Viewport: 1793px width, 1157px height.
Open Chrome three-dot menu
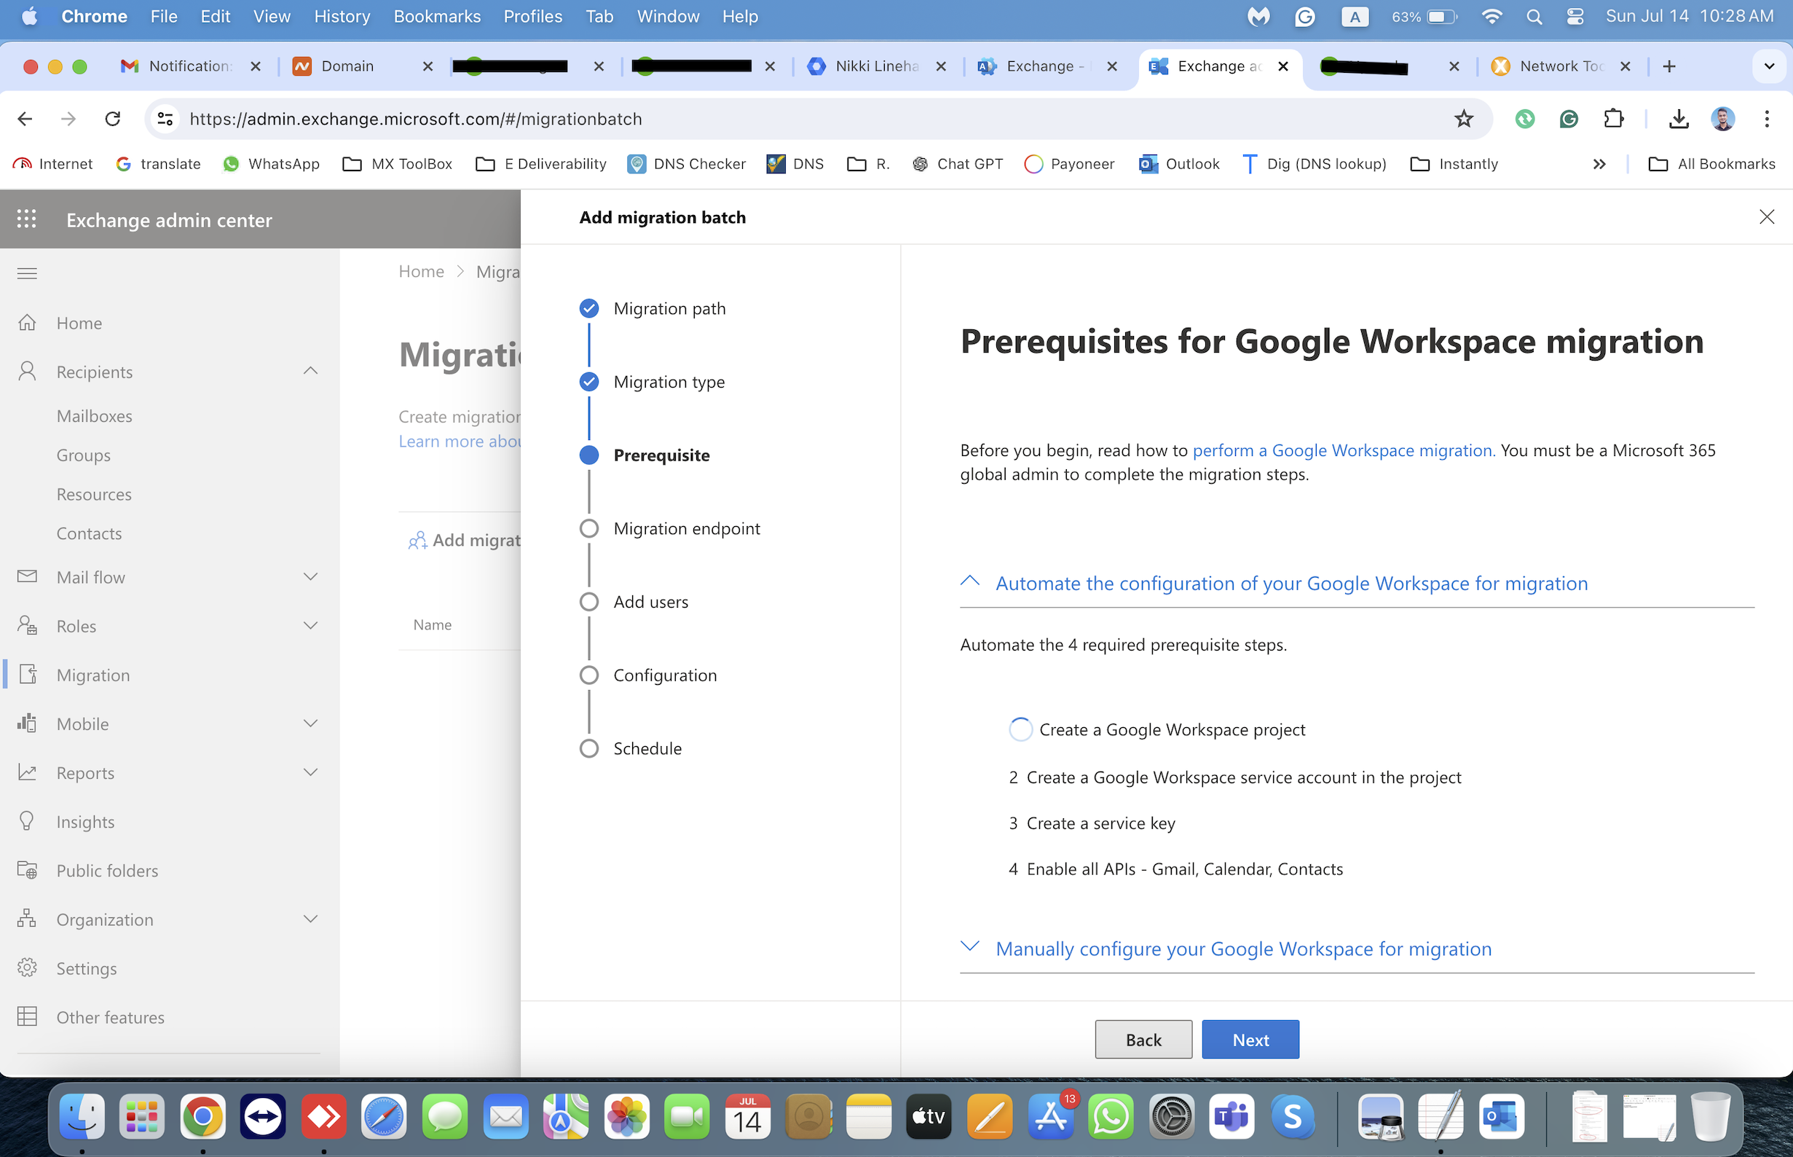(x=1766, y=119)
